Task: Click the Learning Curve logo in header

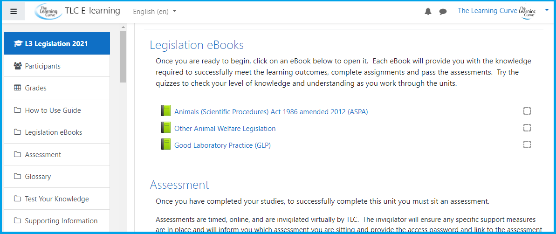Action: point(48,11)
